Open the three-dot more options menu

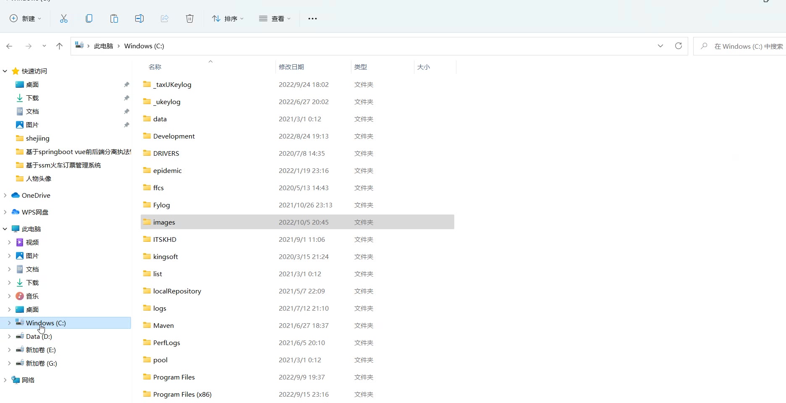[312, 18]
